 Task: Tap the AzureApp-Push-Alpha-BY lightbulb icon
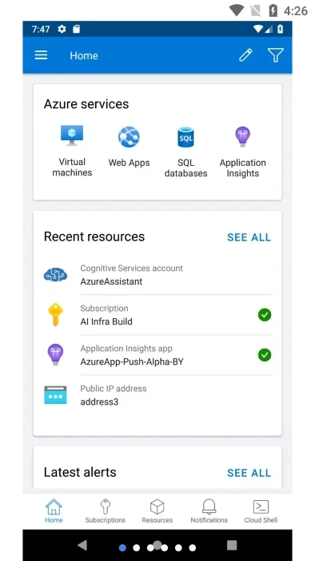55,354
